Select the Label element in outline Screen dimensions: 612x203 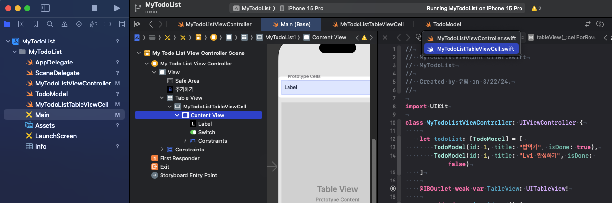201,124
